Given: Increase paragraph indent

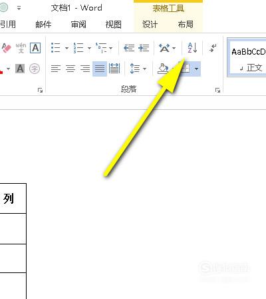Looking at the screenshot, I should (144, 48).
